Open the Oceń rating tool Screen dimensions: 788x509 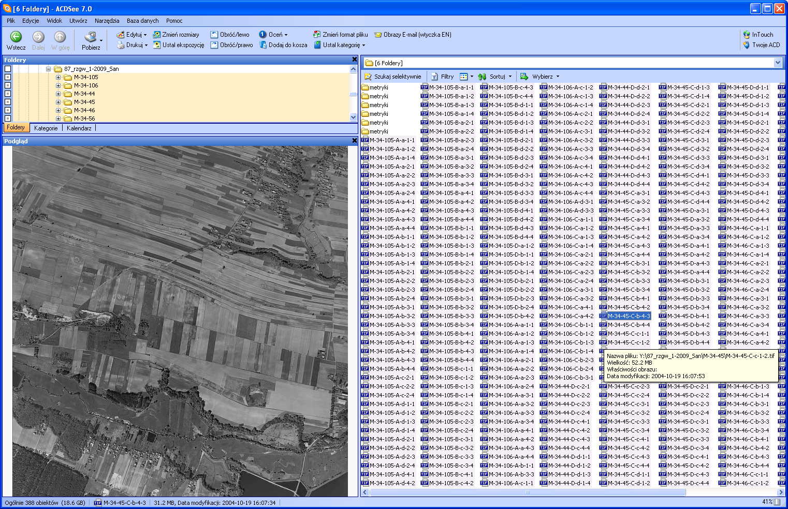coord(273,35)
